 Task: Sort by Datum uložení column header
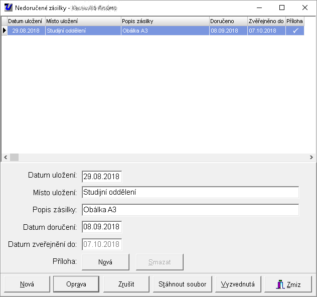pyautogui.click(x=25, y=22)
